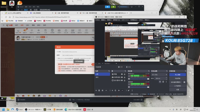Open OBS 视图(V) menu
This screenshot has width=200, height=112.
(x=109, y=20)
